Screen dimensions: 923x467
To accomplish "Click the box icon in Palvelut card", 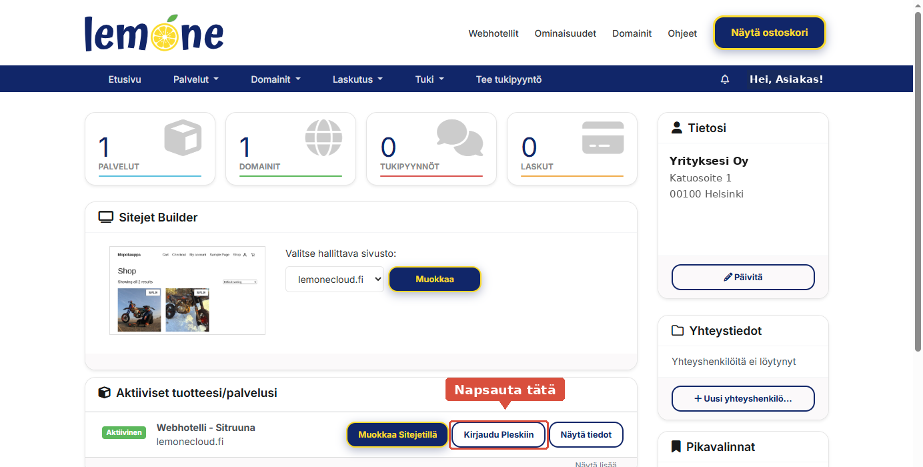I will coord(183,137).
